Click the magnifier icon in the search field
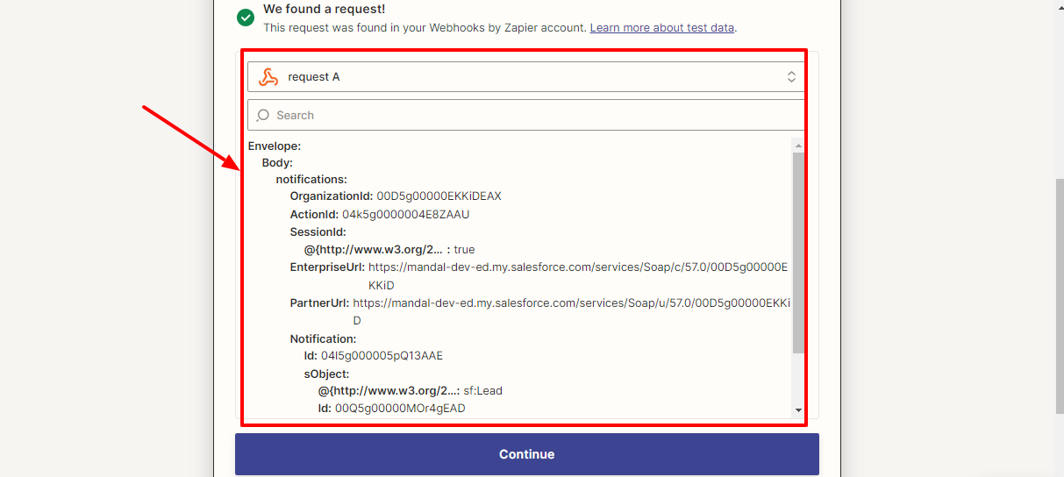This screenshot has height=477, width=1064. pyautogui.click(x=263, y=116)
